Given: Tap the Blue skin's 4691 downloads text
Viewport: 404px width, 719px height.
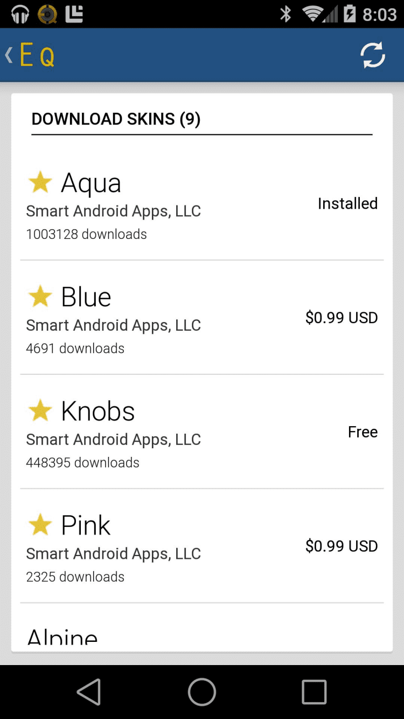Looking at the screenshot, I should pyautogui.click(x=75, y=348).
